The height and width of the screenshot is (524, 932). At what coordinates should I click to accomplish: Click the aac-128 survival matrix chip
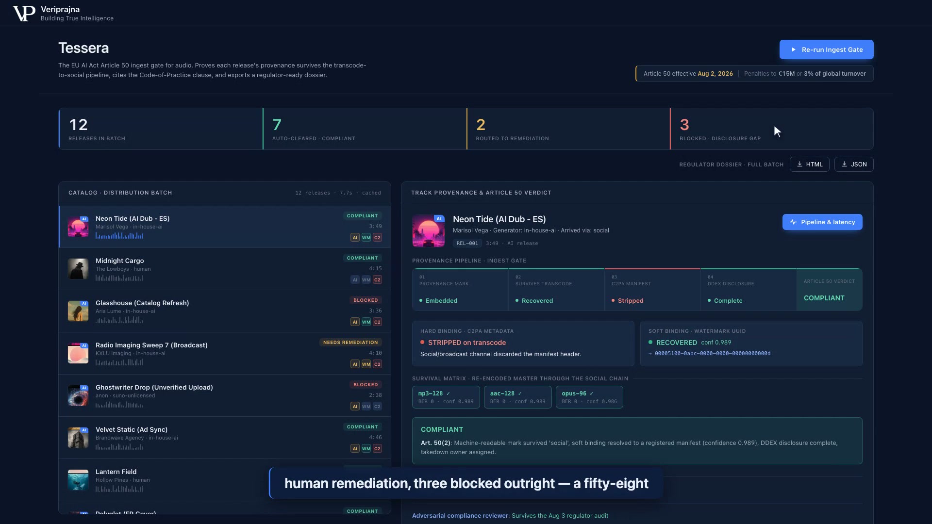tap(517, 397)
